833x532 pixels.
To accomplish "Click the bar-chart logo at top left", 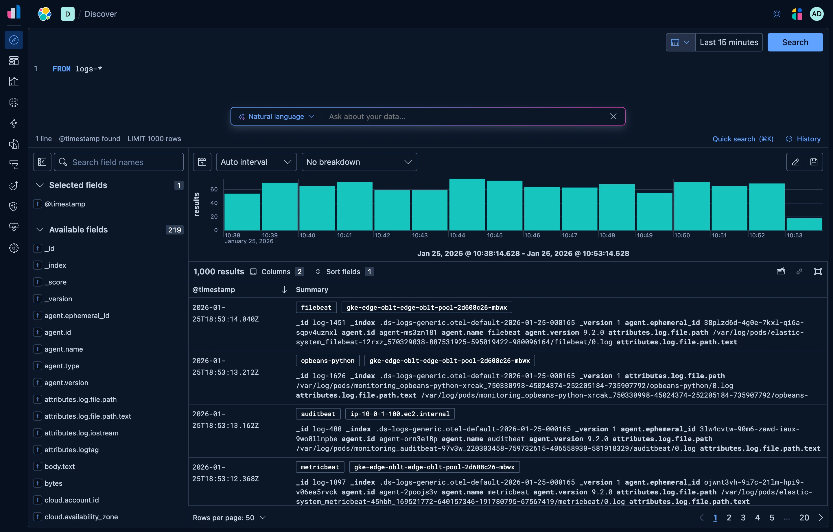I will tap(14, 12).
